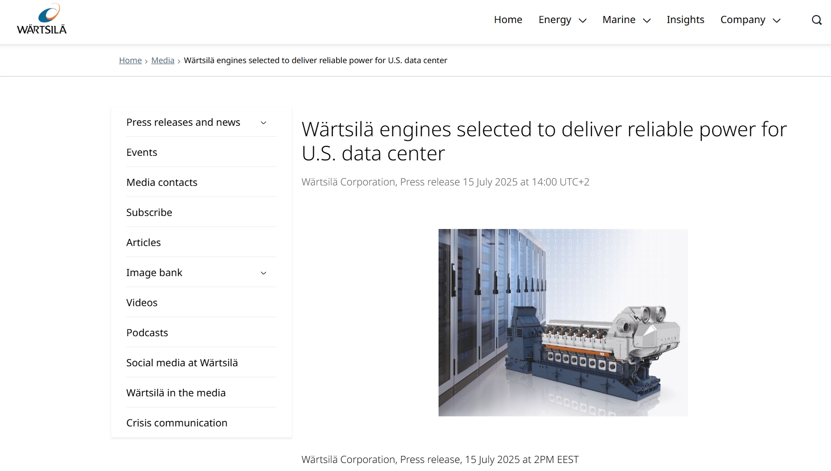Follow the Media breadcrumb link

163,60
